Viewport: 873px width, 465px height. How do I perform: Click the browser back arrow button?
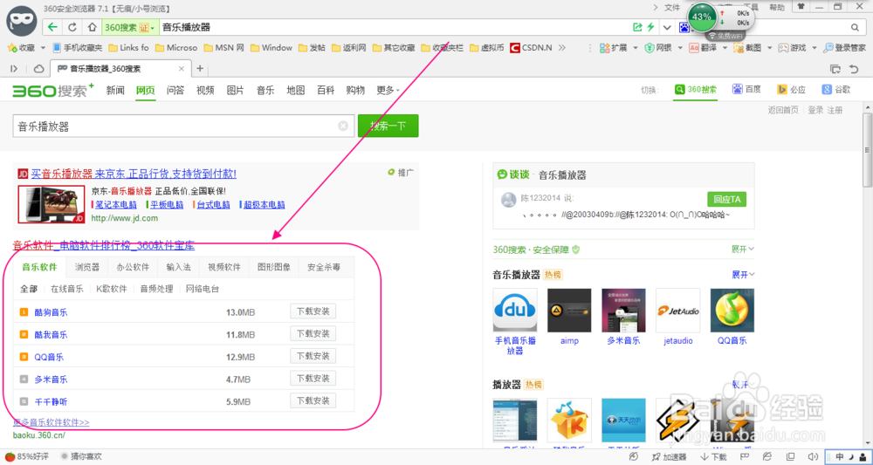[x=52, y=27]
